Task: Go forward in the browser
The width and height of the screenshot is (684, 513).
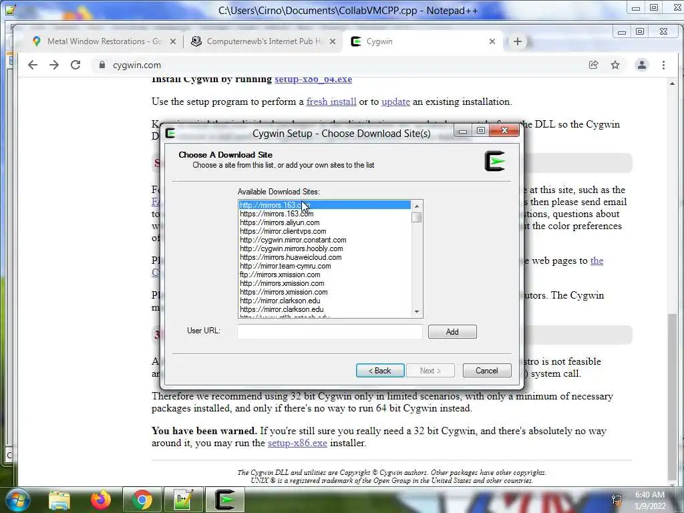Action: [54, 65]
